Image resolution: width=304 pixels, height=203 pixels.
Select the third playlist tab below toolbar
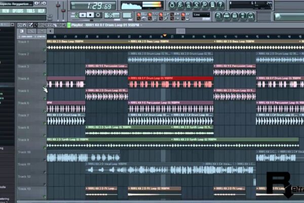coord(42,31)
